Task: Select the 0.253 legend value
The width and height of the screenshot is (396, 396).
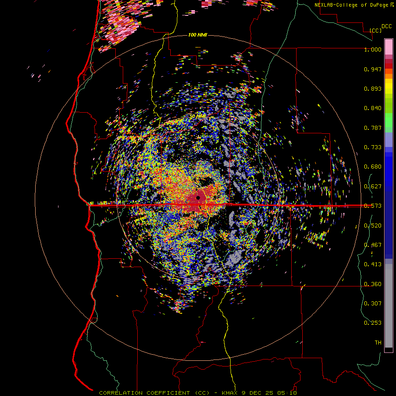Action: click(373, 323)
